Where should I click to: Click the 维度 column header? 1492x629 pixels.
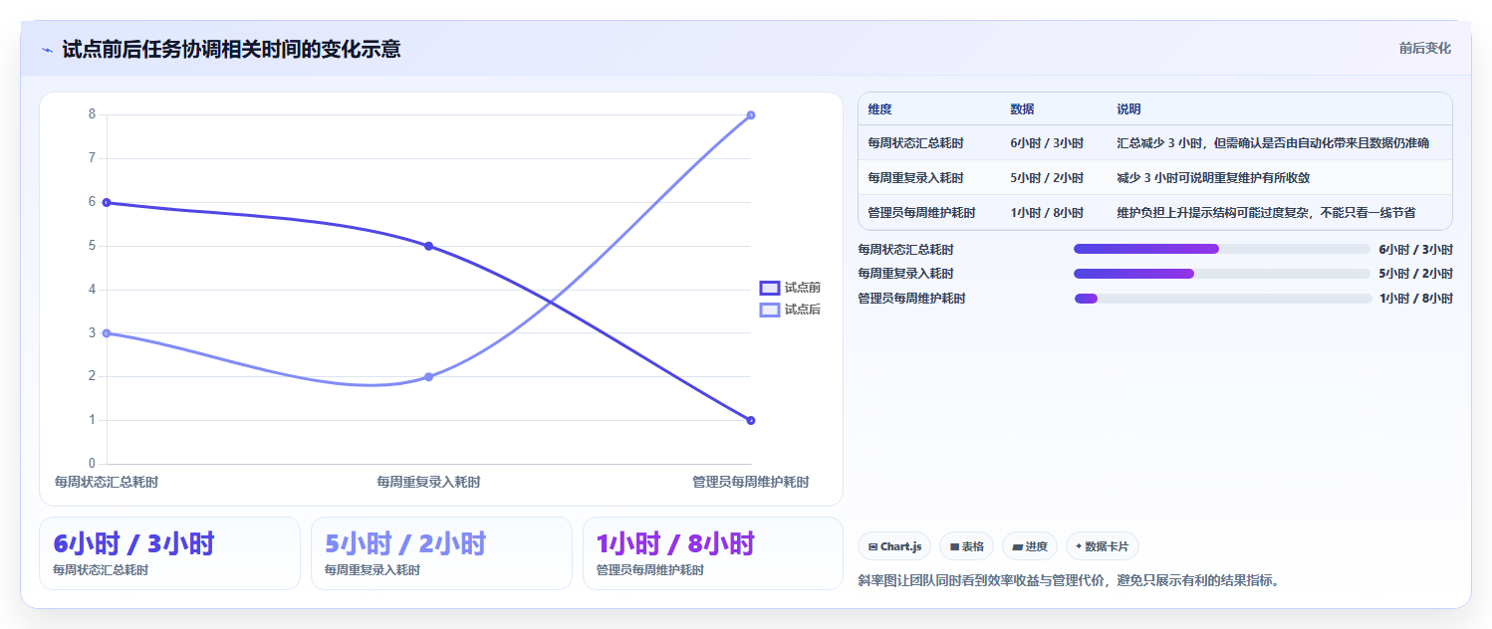pos(879,109)
